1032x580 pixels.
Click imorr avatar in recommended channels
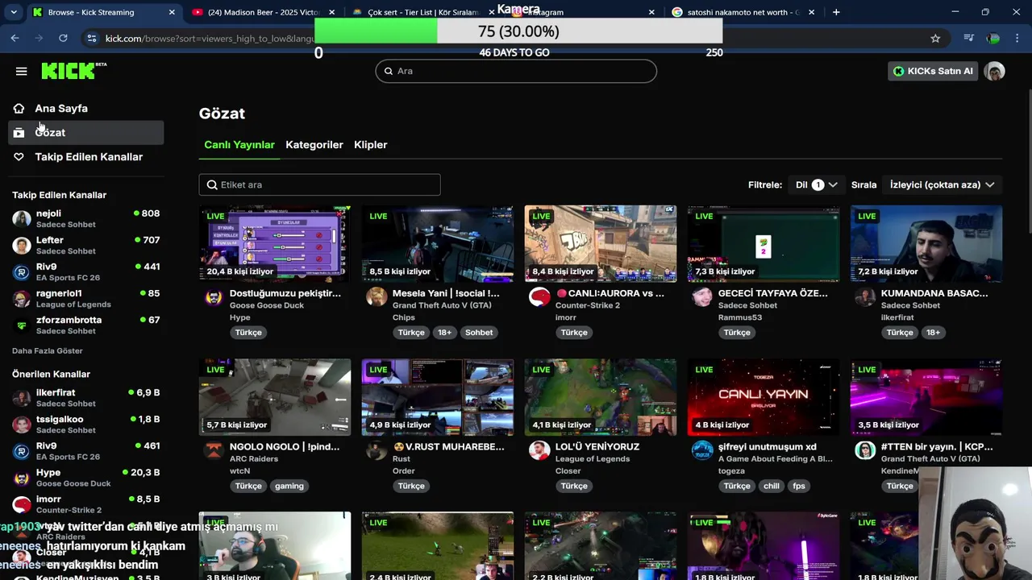(x=22, y=504)
